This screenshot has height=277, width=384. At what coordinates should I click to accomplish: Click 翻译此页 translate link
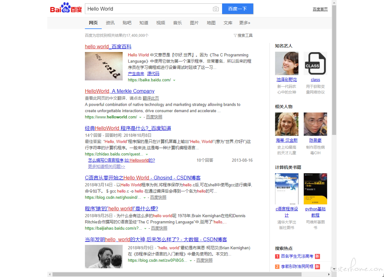click(151, 98)
